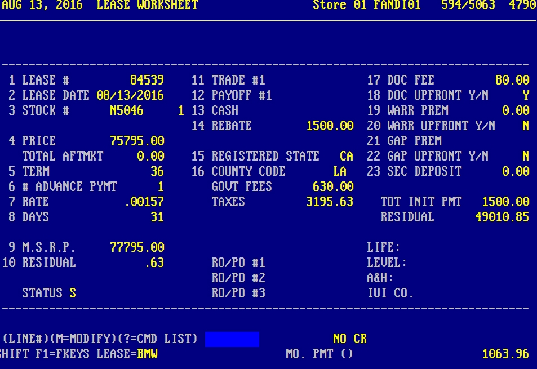Select registered state CA
Viewport: 537px width, 369px height.
pos(347,156)
